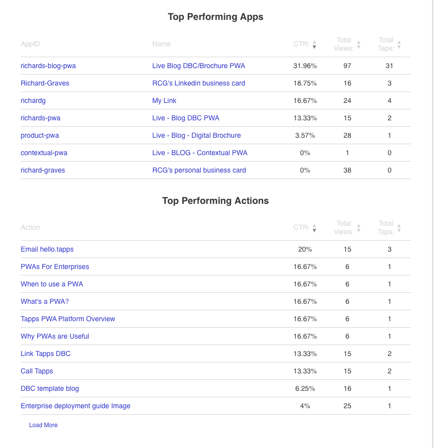Open Live Blog DBC/Brochure PWA app

click(199, 66)
